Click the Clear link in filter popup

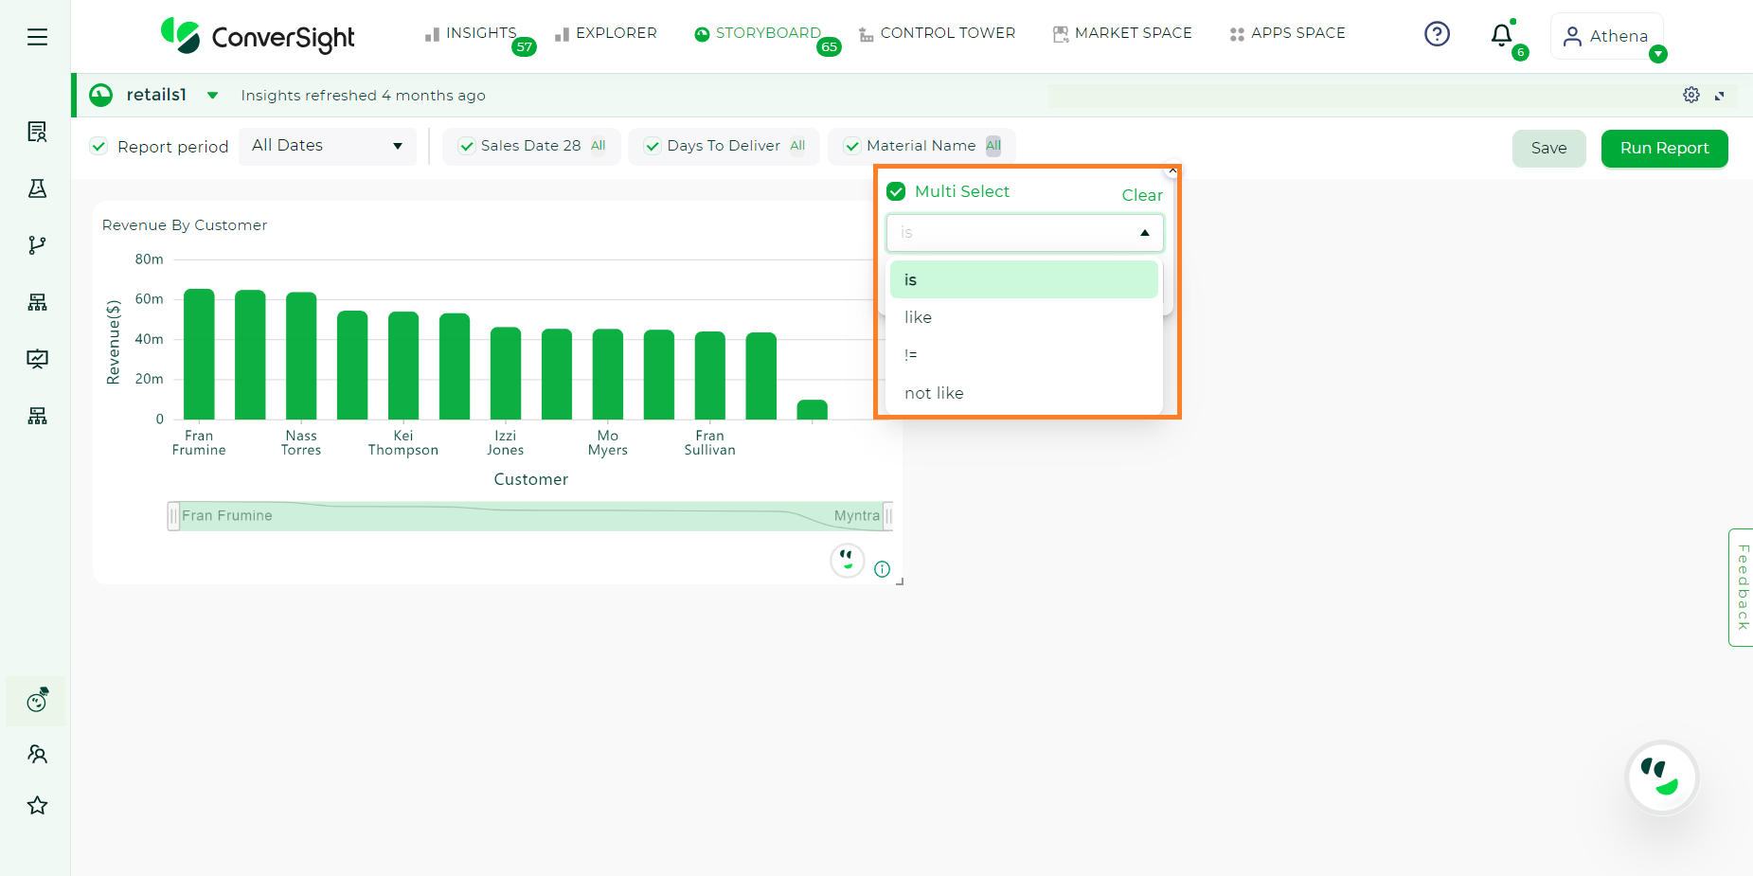1142,195
